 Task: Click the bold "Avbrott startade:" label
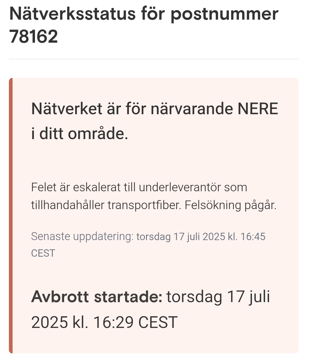pyautogui.click(x=97, y=297)
